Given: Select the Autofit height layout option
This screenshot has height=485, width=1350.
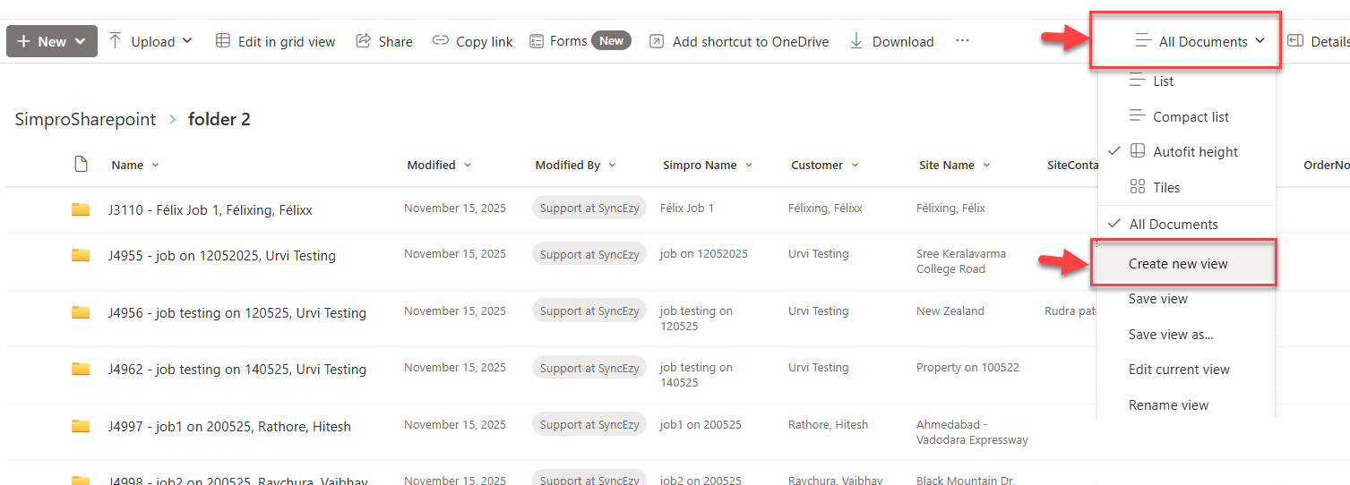Looking at the screenshot, I should 1195,152.
